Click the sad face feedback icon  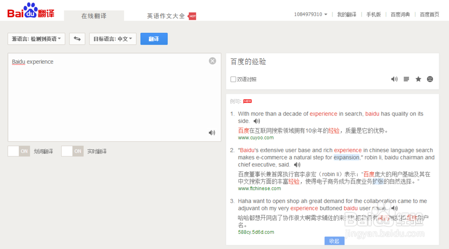[430, 79]
